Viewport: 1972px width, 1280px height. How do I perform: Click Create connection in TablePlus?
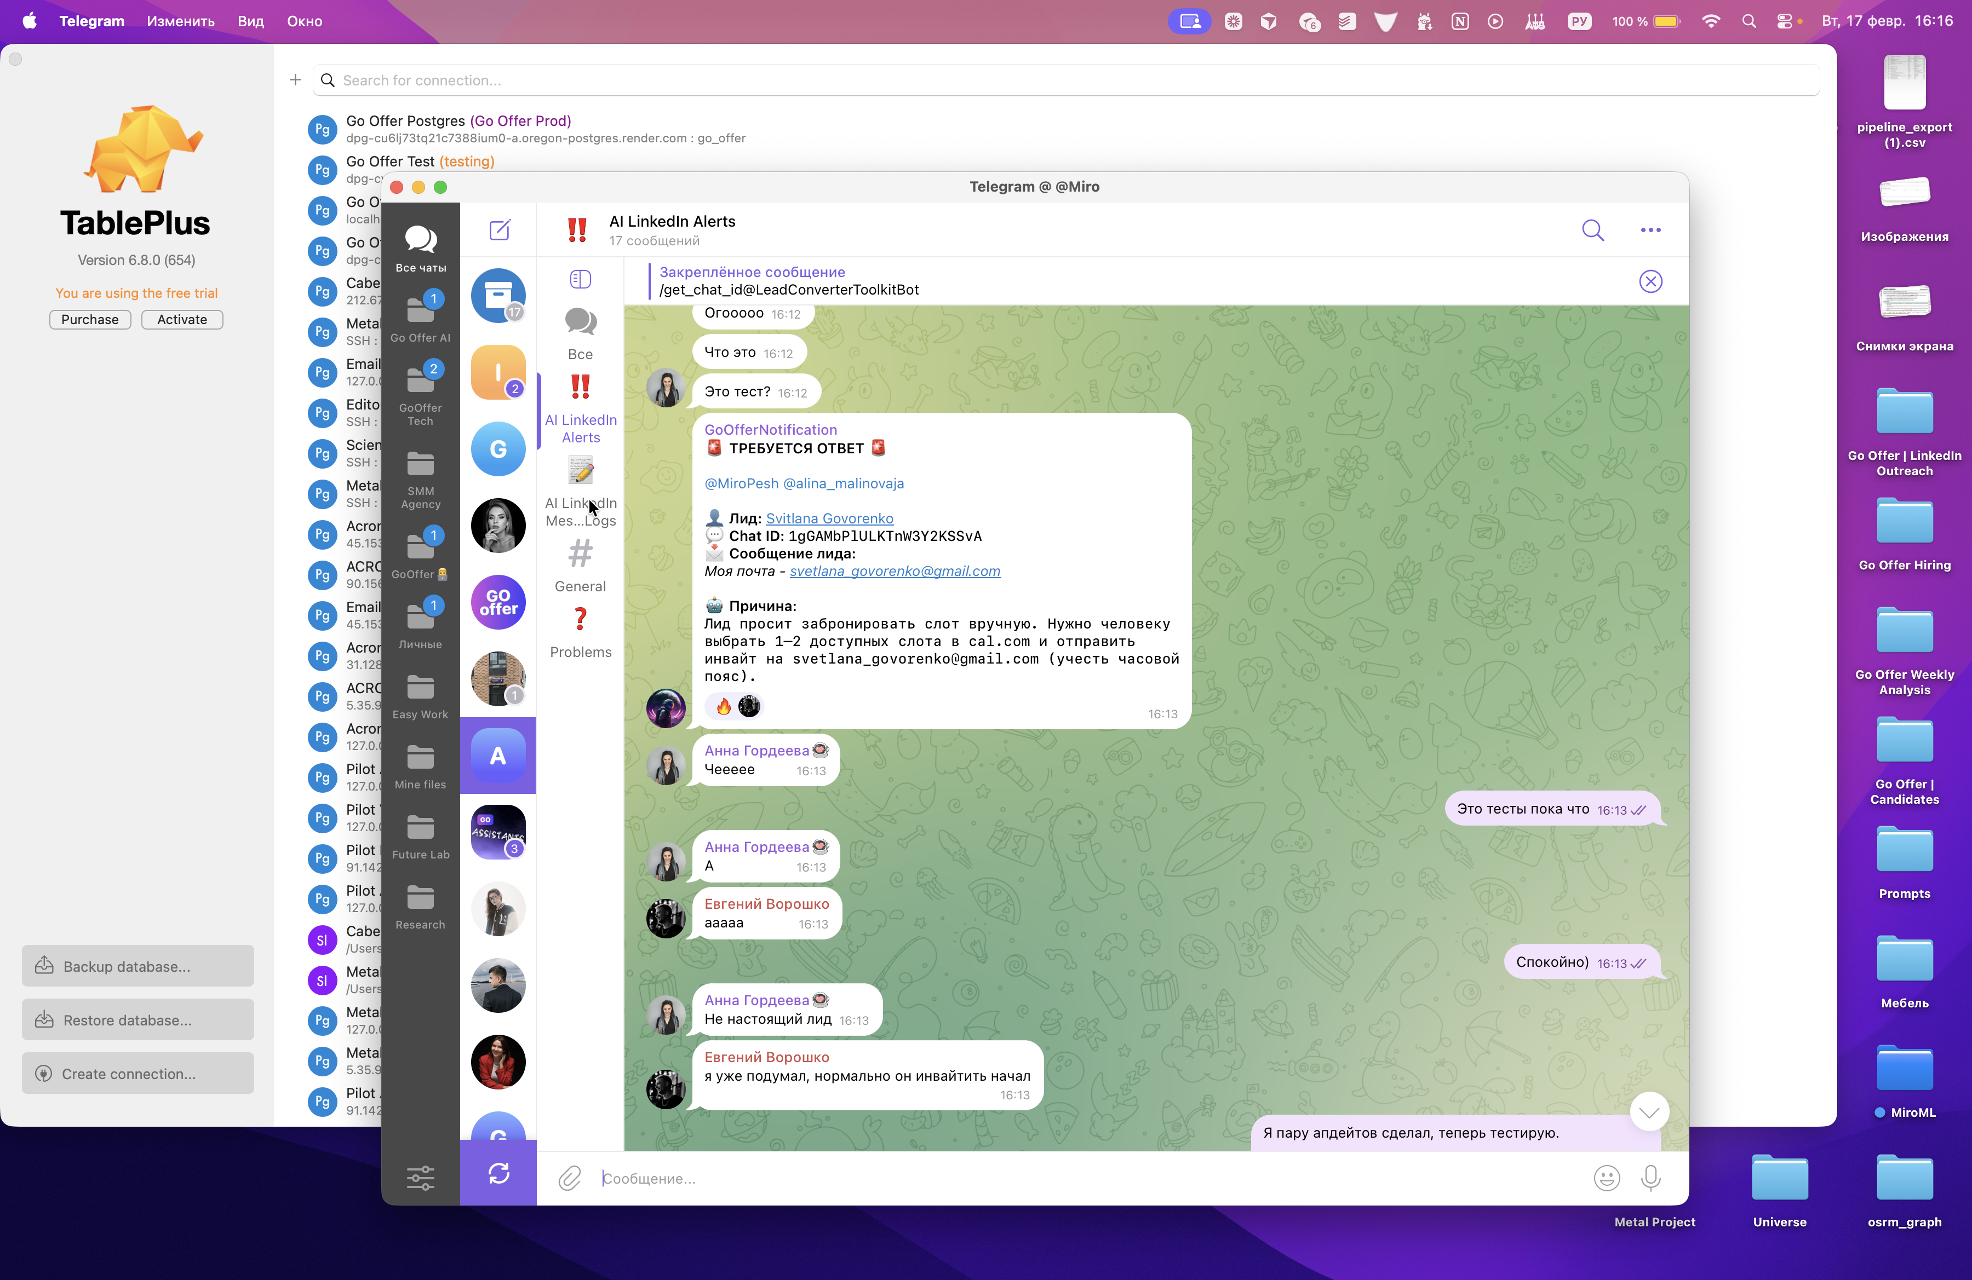pyautogui.click(x=137, y=1074)
